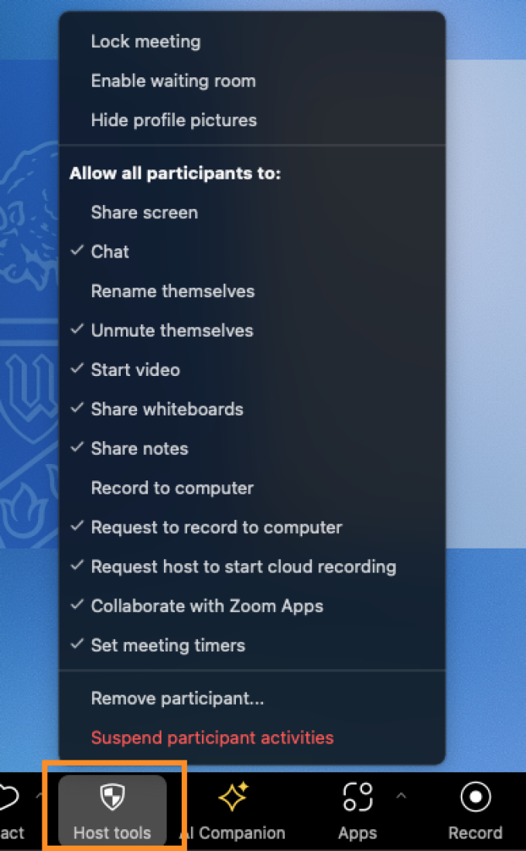Viewport: 526px width, 851px height.
Task: Open AI Companion sparkle icon
Action: [232, 797]
